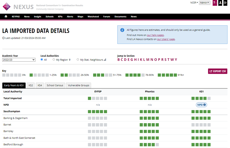Select My Stat. Neighbours radio option
Viewport: 230px width, 148px height.
pyautogui.click(x=78, y=60)
